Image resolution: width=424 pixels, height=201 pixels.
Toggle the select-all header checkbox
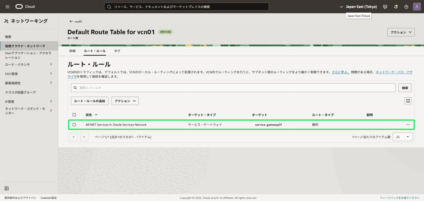click(74, 115)
